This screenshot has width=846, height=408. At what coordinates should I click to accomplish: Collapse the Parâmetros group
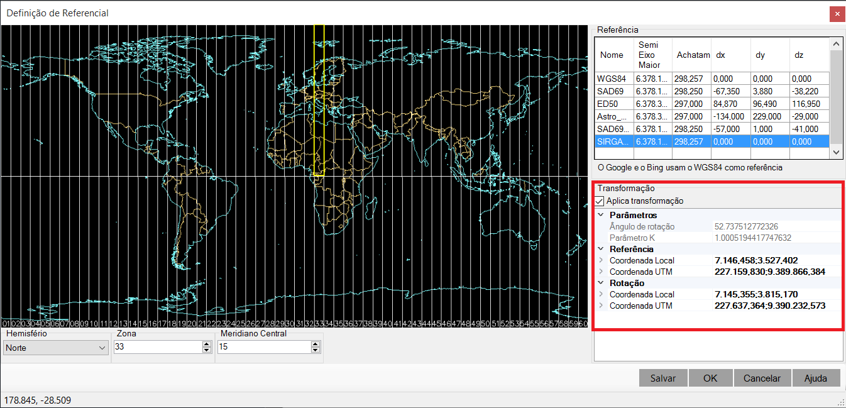tap(600, 215)
